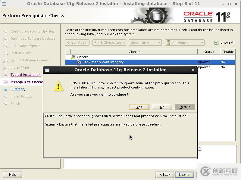The image size is (241, 180).
Task: Proceed with the Next > button
Action: tap(184, 175)
